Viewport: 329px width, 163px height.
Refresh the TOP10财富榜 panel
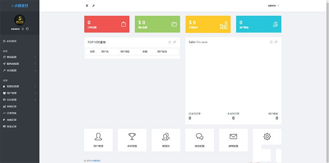pyautogui.click(x=170, y=42)
